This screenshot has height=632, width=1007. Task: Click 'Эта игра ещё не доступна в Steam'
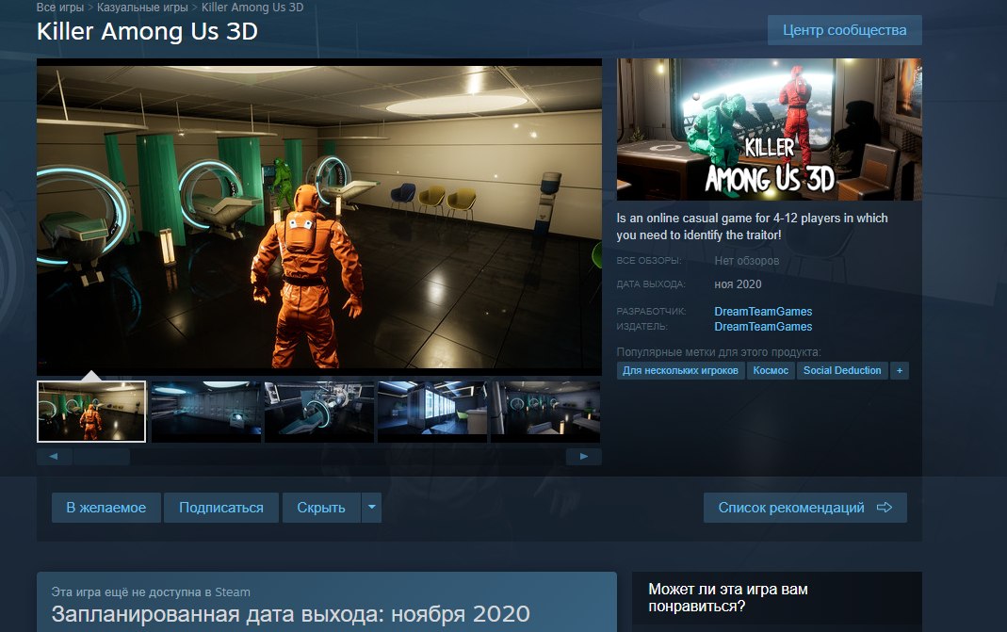click(x=151, y=592)
